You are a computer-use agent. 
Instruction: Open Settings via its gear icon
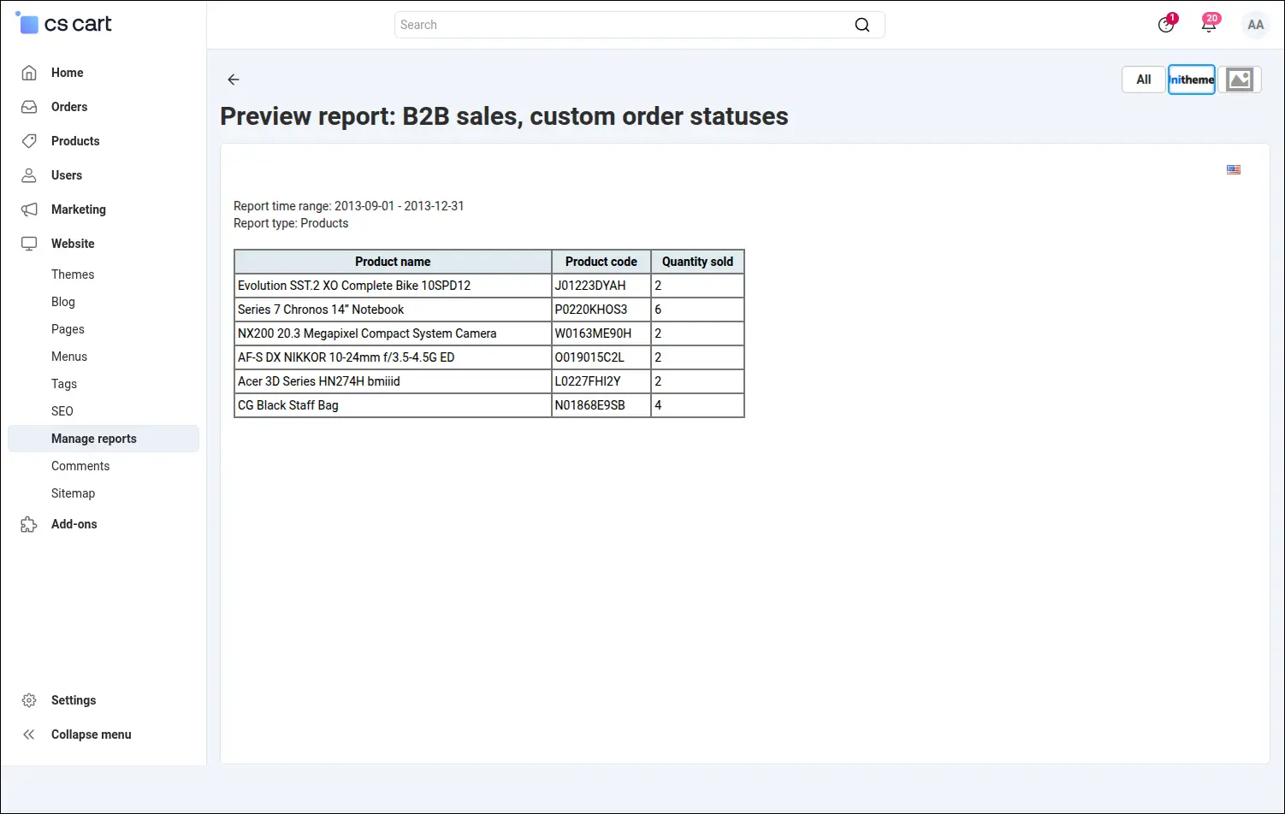click(29, 700)
